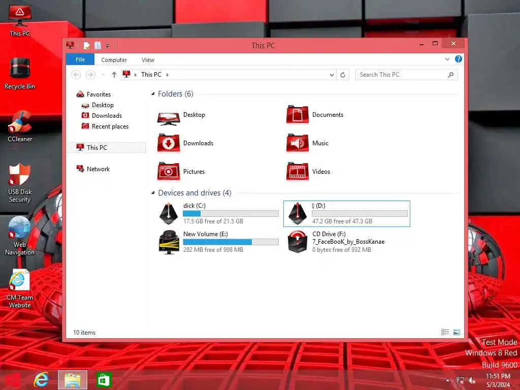Image resolution: width=520 pixels, height=390 pixels.
Task: Click the Back navigation arrow
Action: point(76,75)
